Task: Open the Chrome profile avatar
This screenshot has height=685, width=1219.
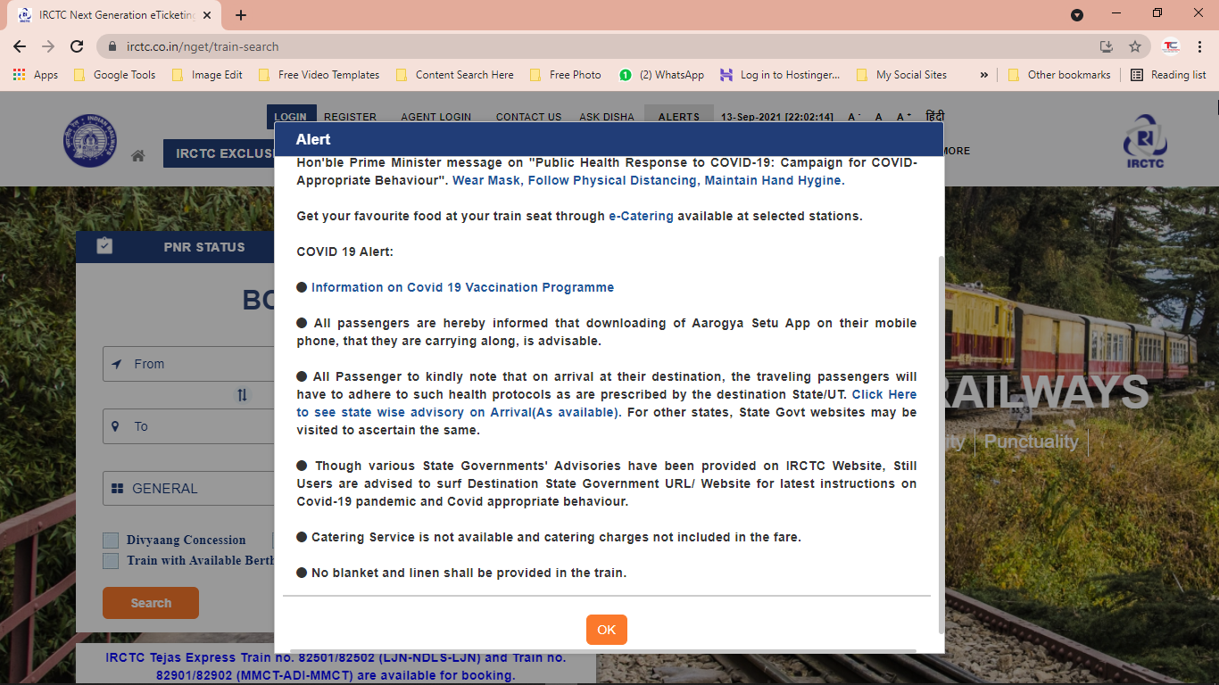Action: [1171, 46]
